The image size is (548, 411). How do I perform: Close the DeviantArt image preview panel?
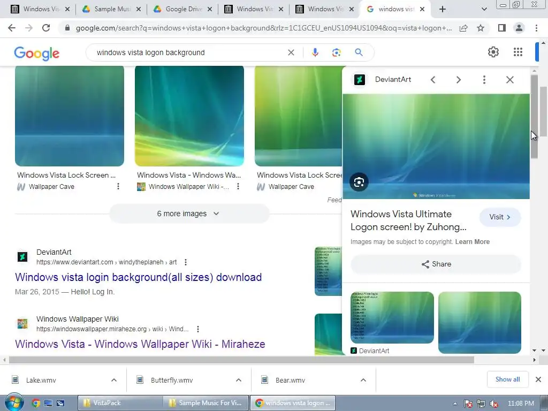click(510, 80)
